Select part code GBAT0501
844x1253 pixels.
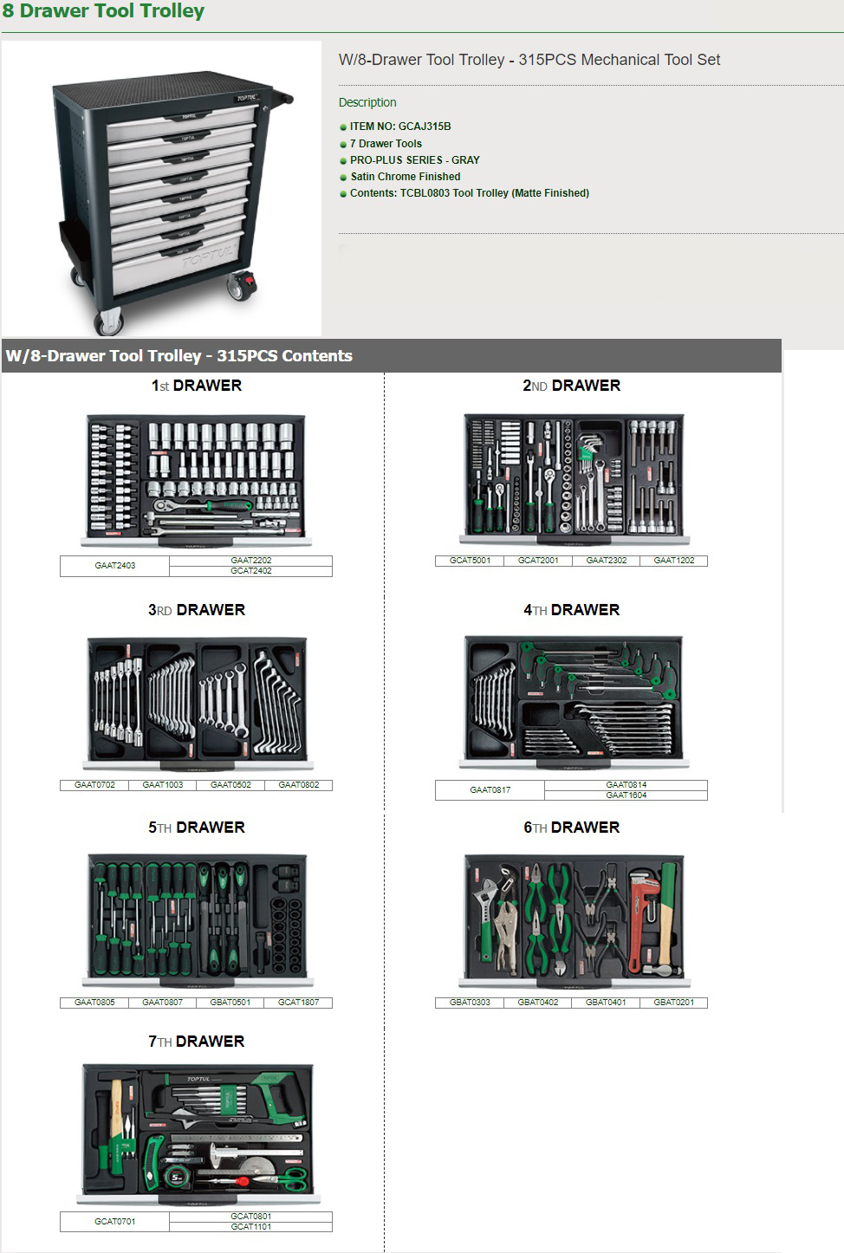tap(230, 1003)
